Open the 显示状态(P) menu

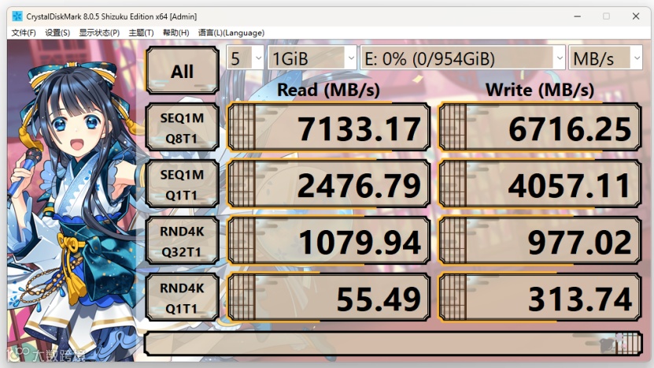click(99, 32)
